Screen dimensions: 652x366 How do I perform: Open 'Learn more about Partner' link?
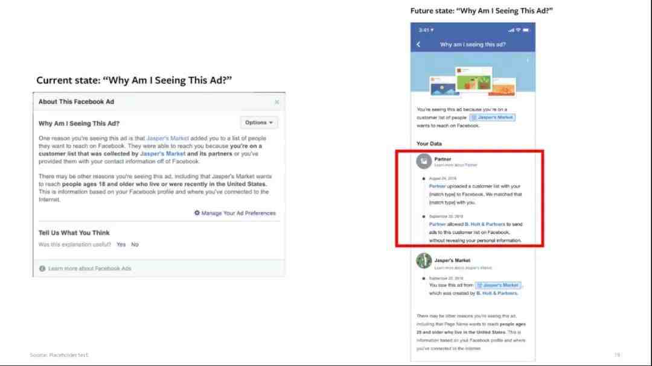click(x=456, y=165)
